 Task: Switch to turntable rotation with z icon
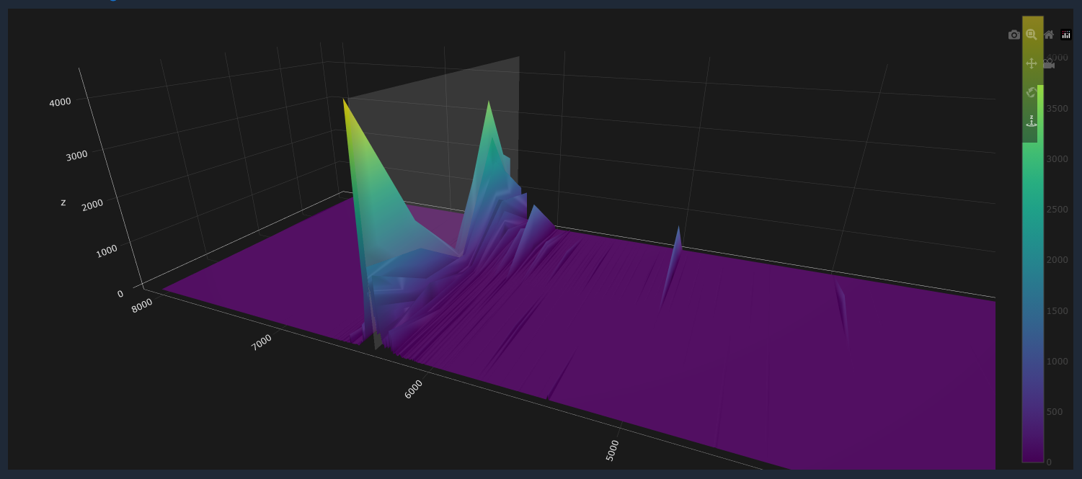[1032, 121]
